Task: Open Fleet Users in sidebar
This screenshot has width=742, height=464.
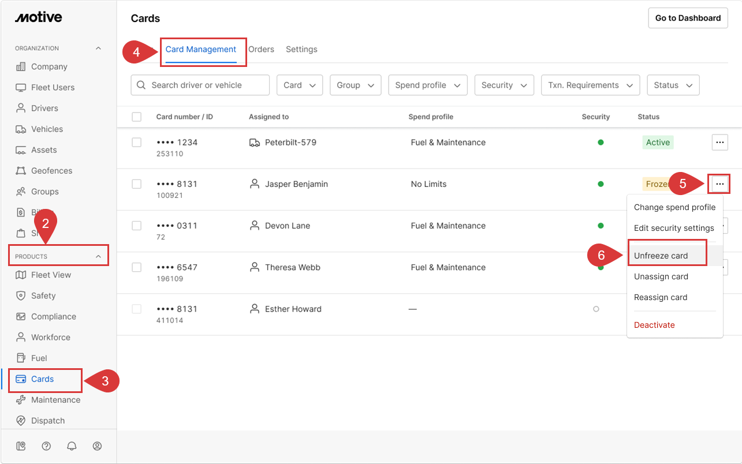Action: tap(53, 87)
